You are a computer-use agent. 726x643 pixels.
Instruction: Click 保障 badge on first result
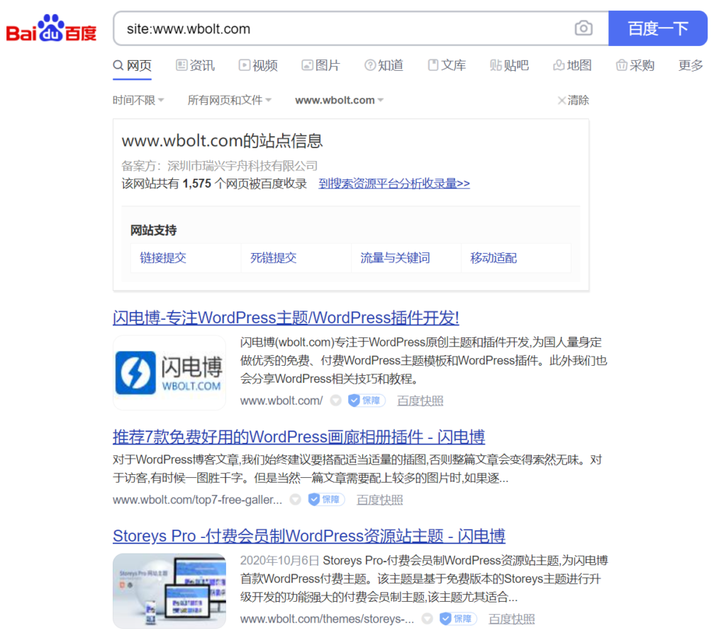tap(367, 401)
